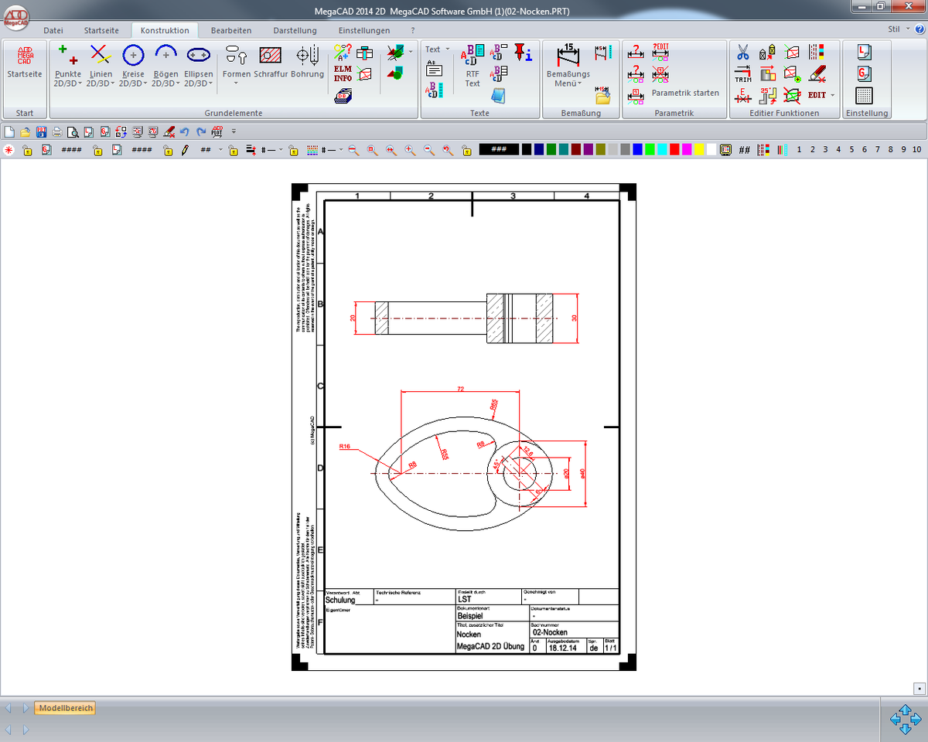Expand the EDIT dropdown arrow
The image size is (928, 742).
coord(833,95)
